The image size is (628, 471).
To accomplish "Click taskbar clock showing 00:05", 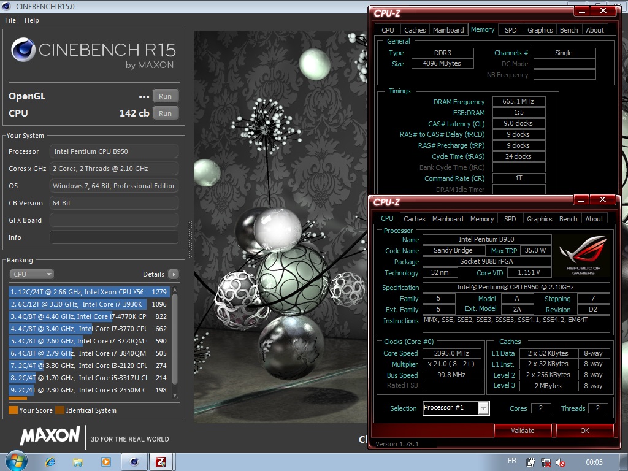I will coord(594,462).
